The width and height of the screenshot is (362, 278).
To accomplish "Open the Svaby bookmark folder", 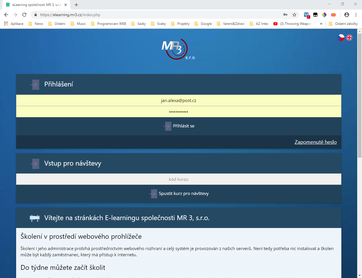I will [158, 24].
